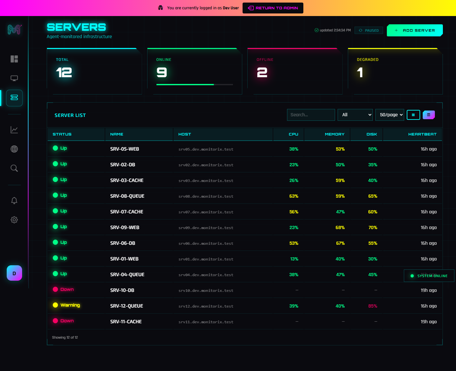Sort by the Name column header

139,134
